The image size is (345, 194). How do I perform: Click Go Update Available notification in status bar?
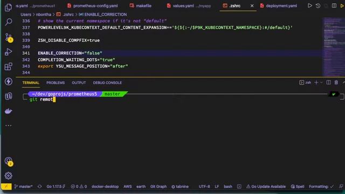[266, 186]
